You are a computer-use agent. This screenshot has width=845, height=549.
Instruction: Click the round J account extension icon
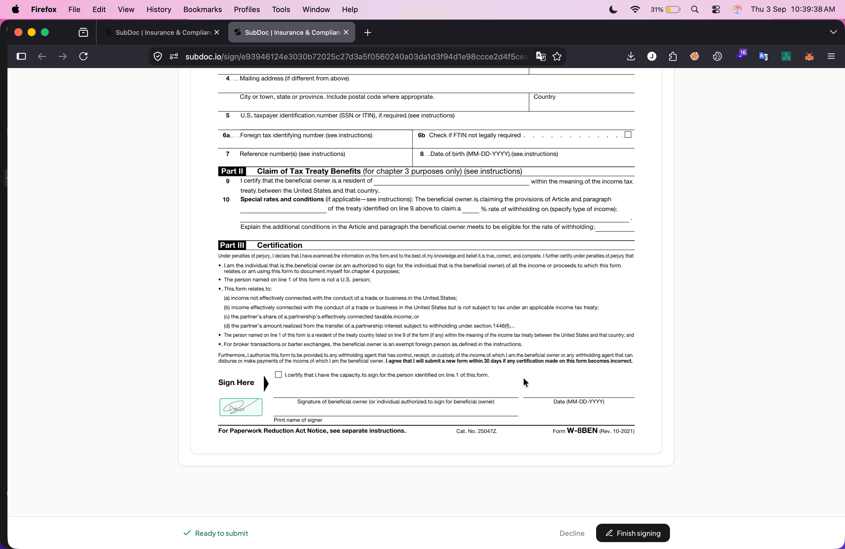[x=652, y=56]
